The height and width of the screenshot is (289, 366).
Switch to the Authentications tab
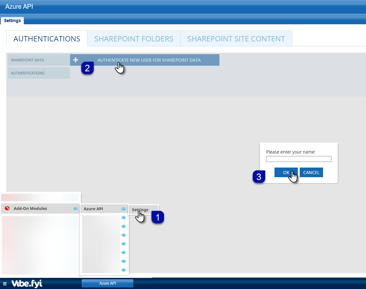[47, 39]
